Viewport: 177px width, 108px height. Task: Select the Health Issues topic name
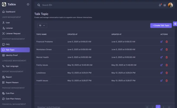point(42,80)
